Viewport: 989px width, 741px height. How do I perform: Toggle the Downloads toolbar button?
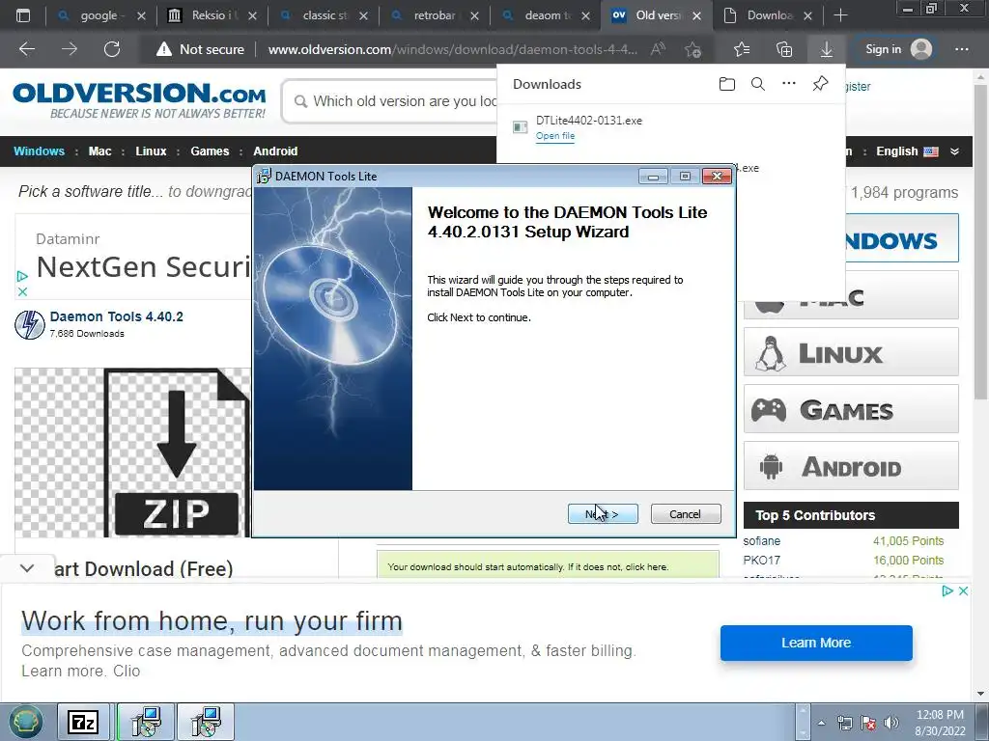[827, 49]
